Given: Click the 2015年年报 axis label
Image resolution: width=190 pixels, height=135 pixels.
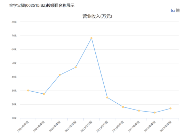Looking at the screenshot, I should (165, 126).
